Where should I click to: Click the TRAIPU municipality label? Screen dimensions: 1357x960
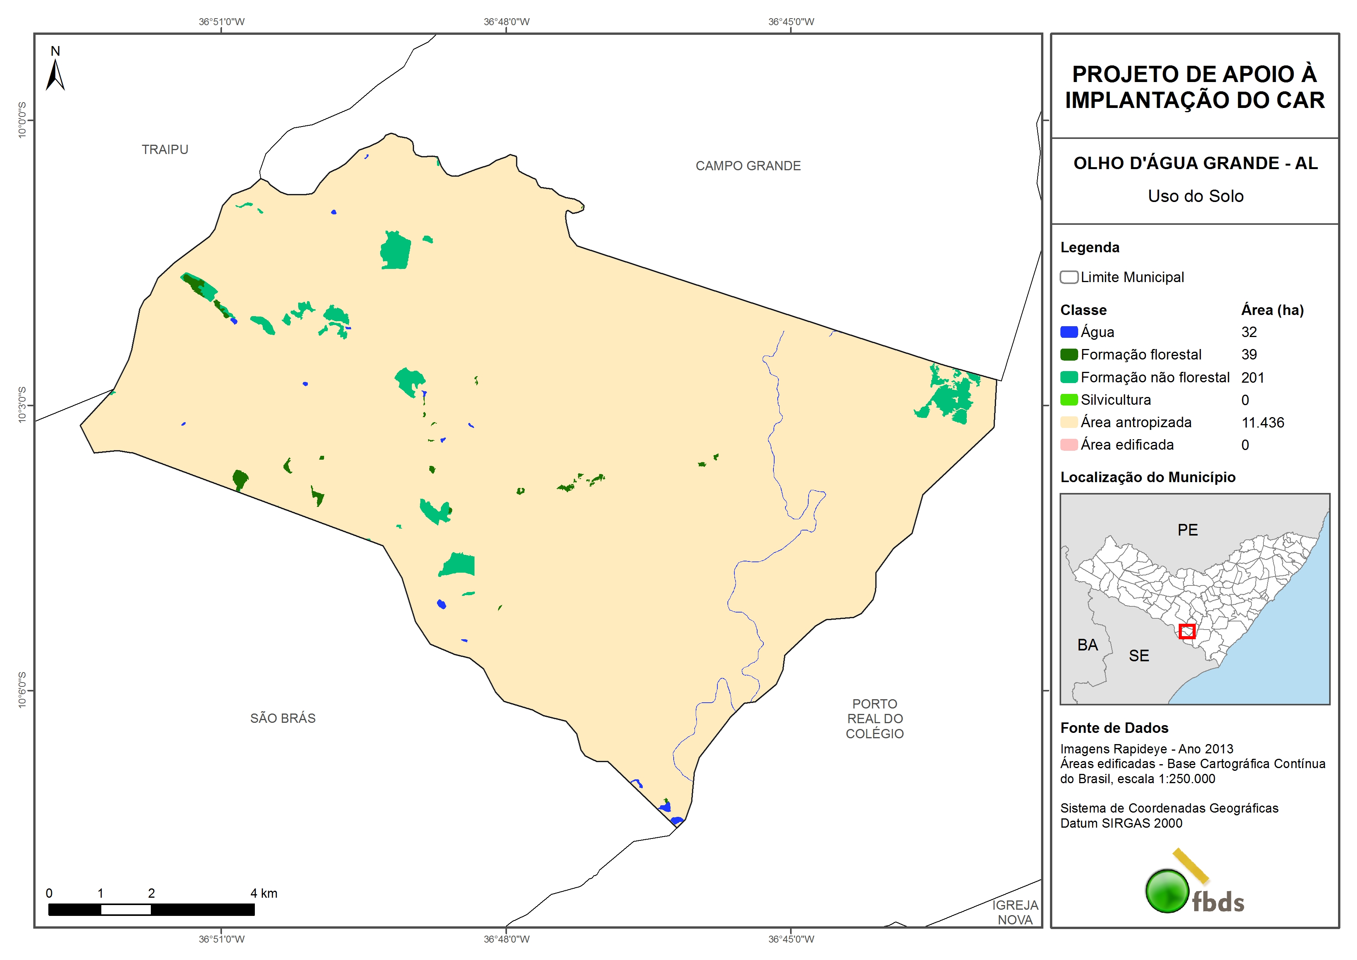tap(165, 150)
